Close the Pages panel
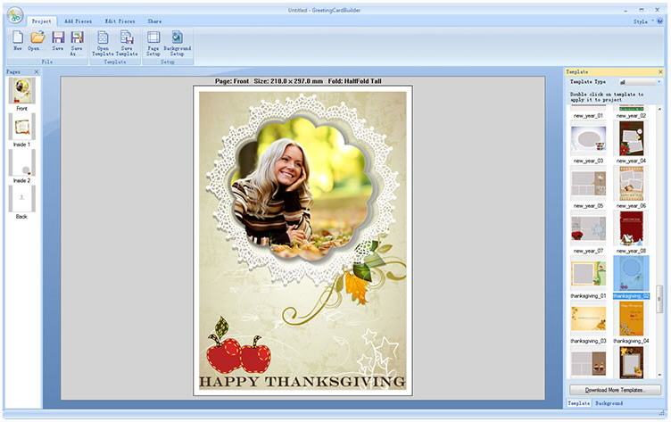The width and height of the screenshot is (671, 422). (37, 72)
